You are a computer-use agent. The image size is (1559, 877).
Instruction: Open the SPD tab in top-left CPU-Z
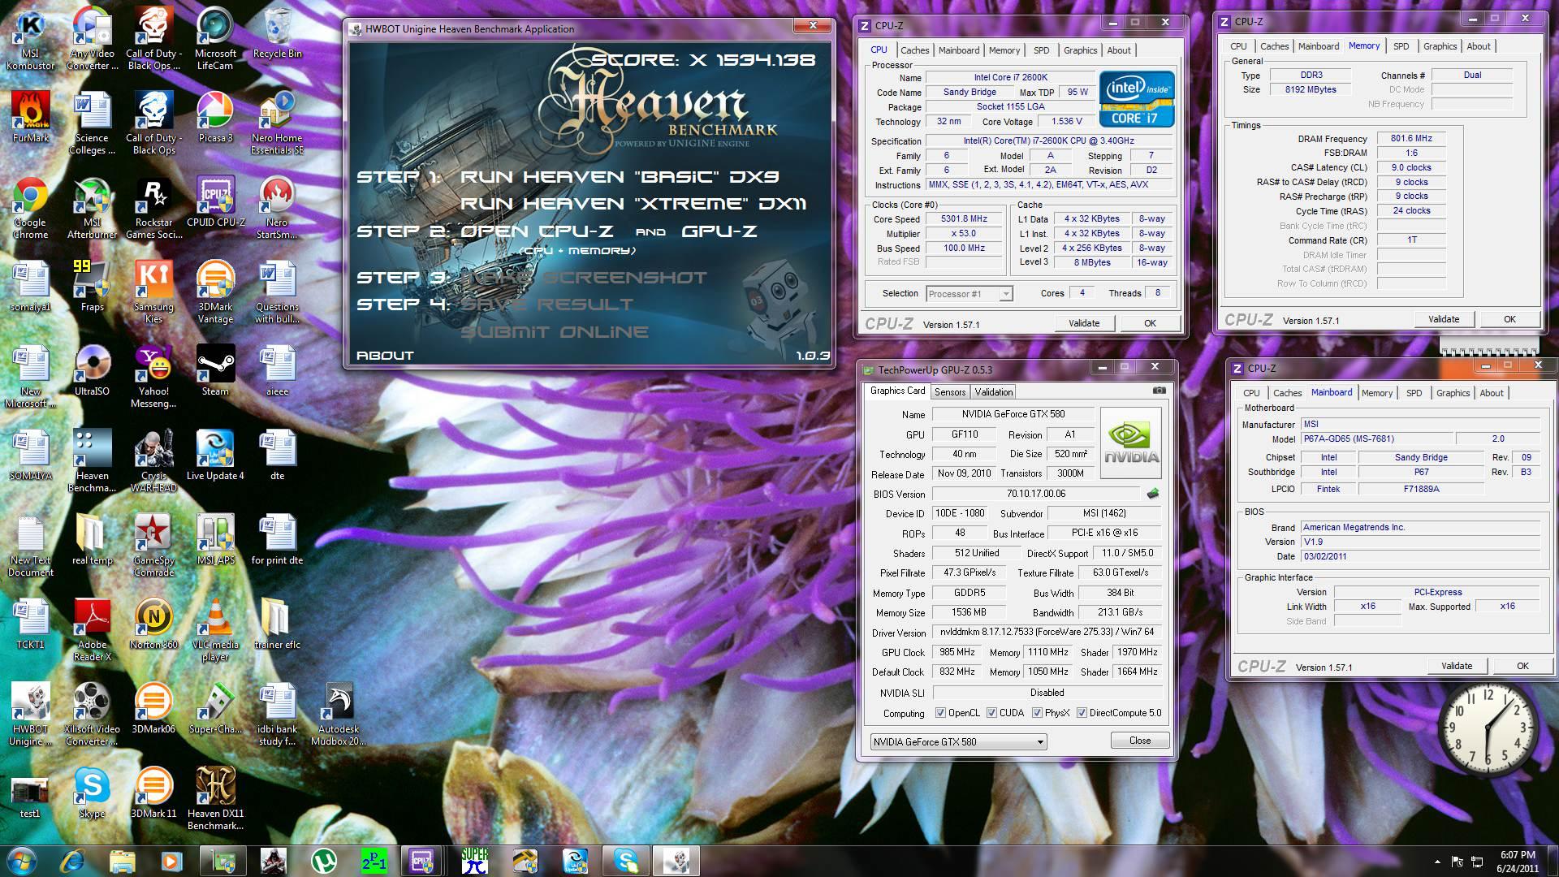tap(1041, 50)
